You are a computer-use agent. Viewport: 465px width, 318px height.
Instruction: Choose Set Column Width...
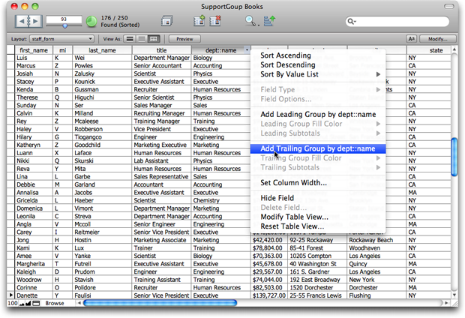(318, 183)
